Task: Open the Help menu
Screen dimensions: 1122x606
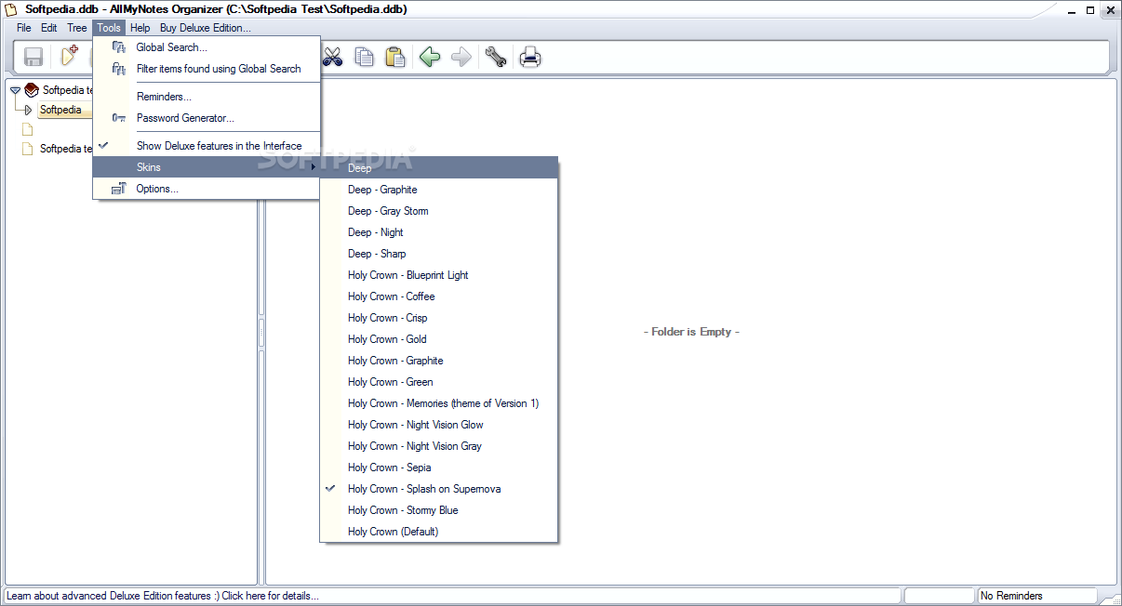Action: [x=140, y=28]
